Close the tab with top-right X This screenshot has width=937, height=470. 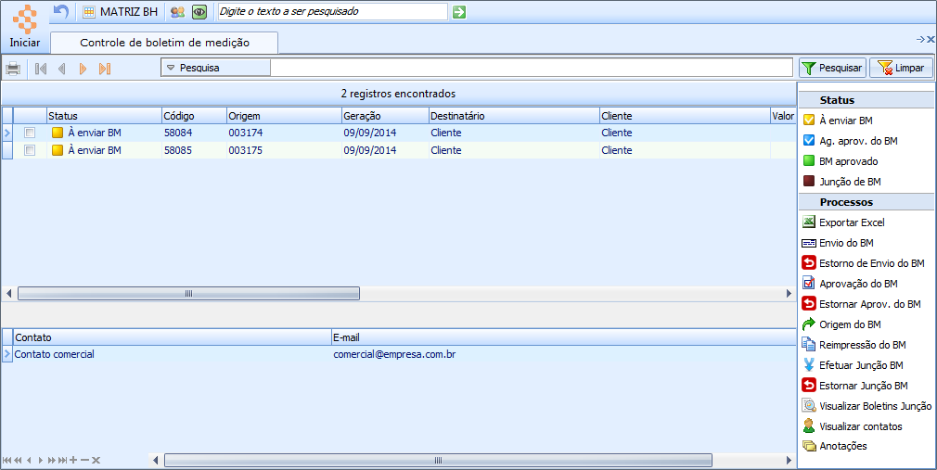click(x=931, y=40)
